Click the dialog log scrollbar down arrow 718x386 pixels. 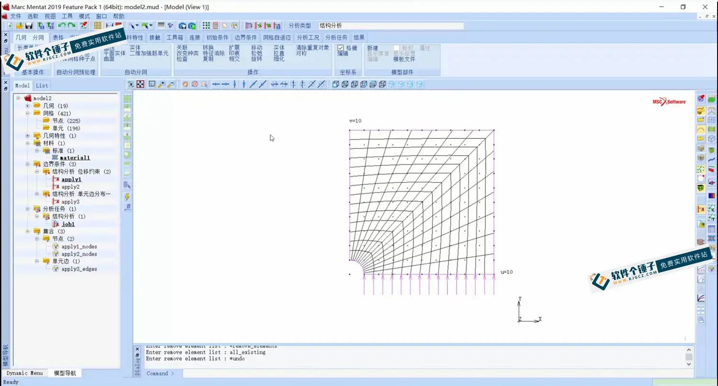tap(689, 364)
